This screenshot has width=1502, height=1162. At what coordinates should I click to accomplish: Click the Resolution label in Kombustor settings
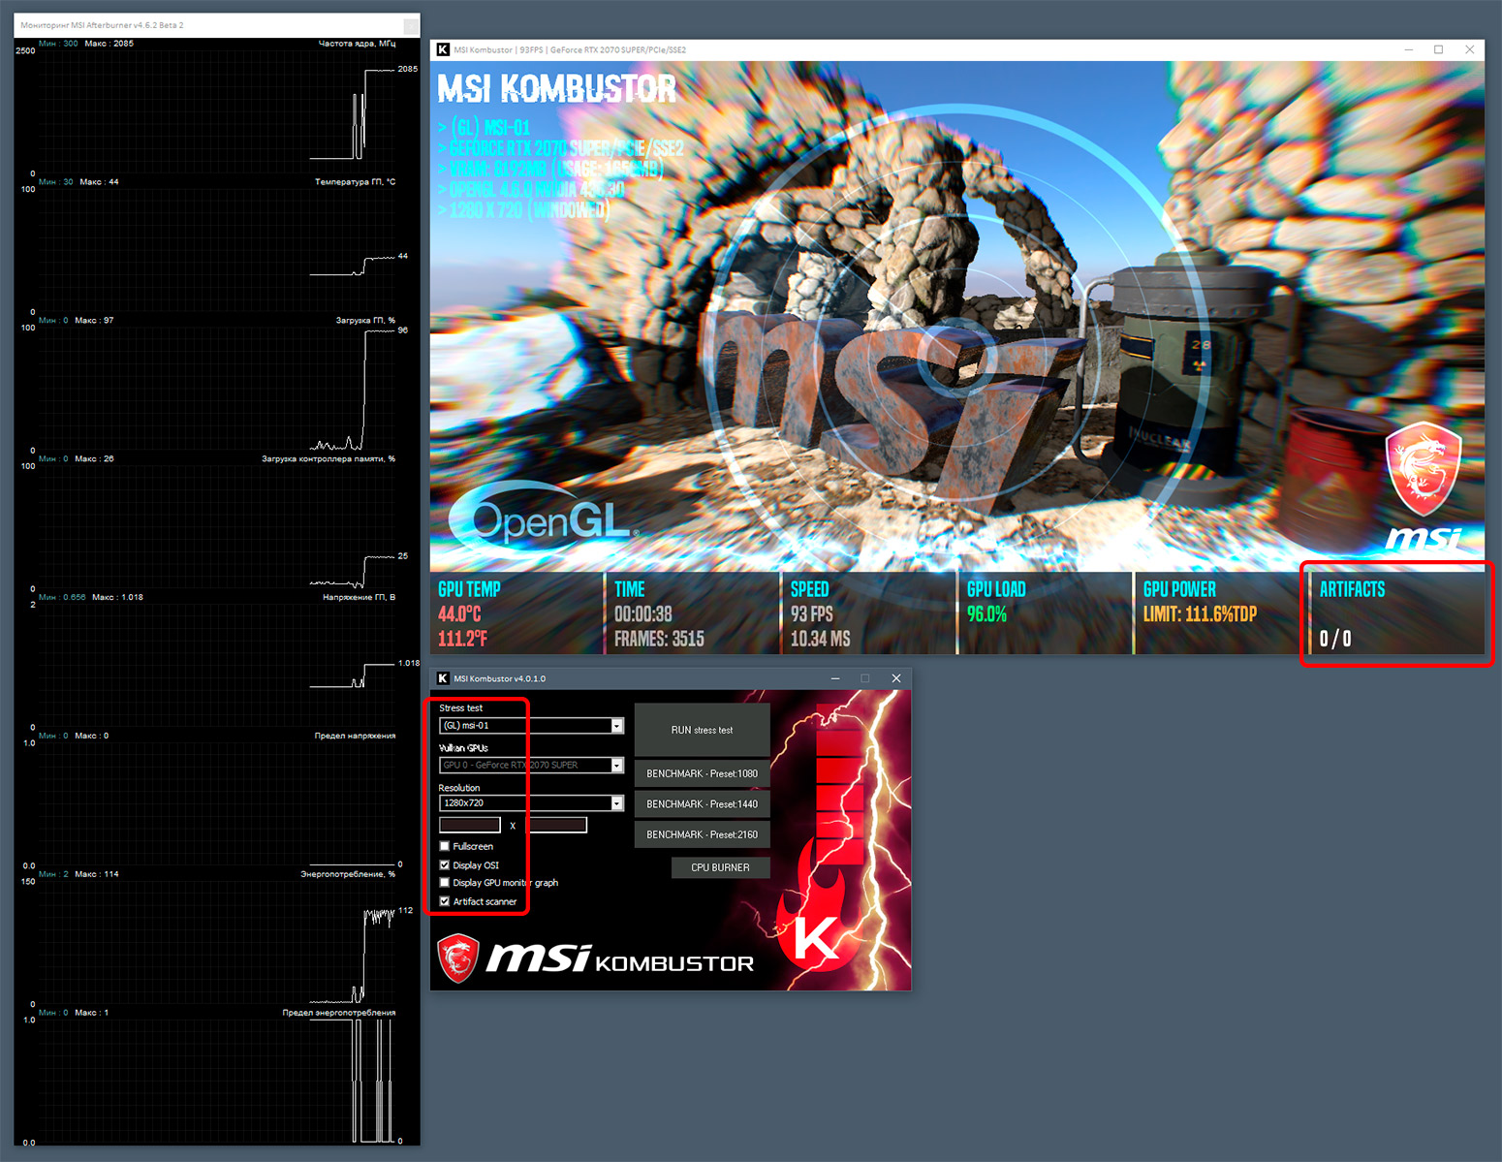[x=459, y=788]
